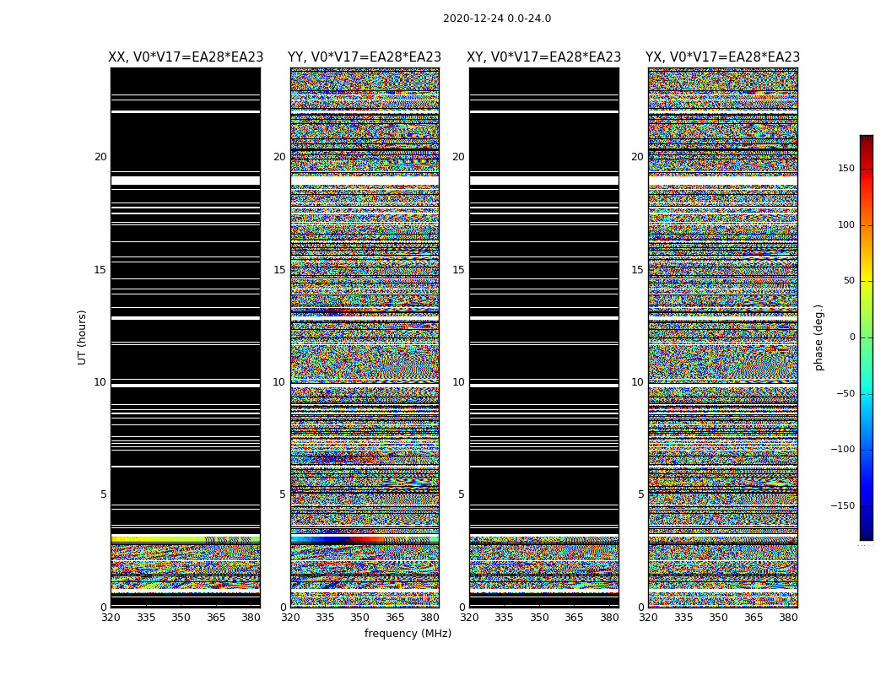Click the −150 tick on the colorbar
This screenshot has height=675, width=886.
tap(842, 505)
